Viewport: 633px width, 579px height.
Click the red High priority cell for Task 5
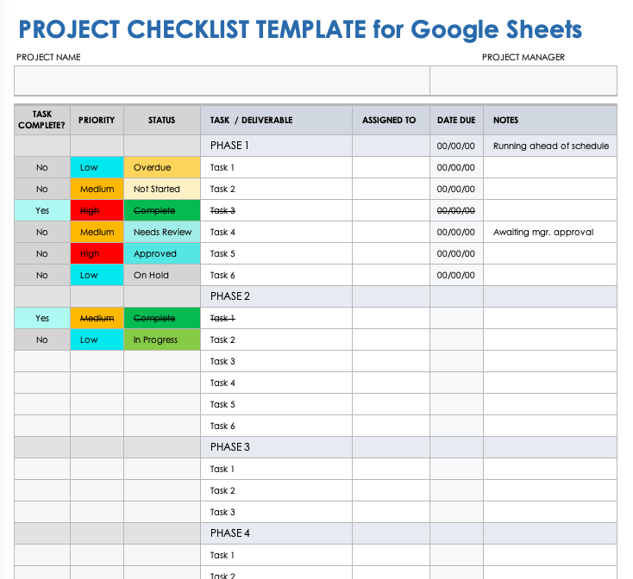point(97,254)
